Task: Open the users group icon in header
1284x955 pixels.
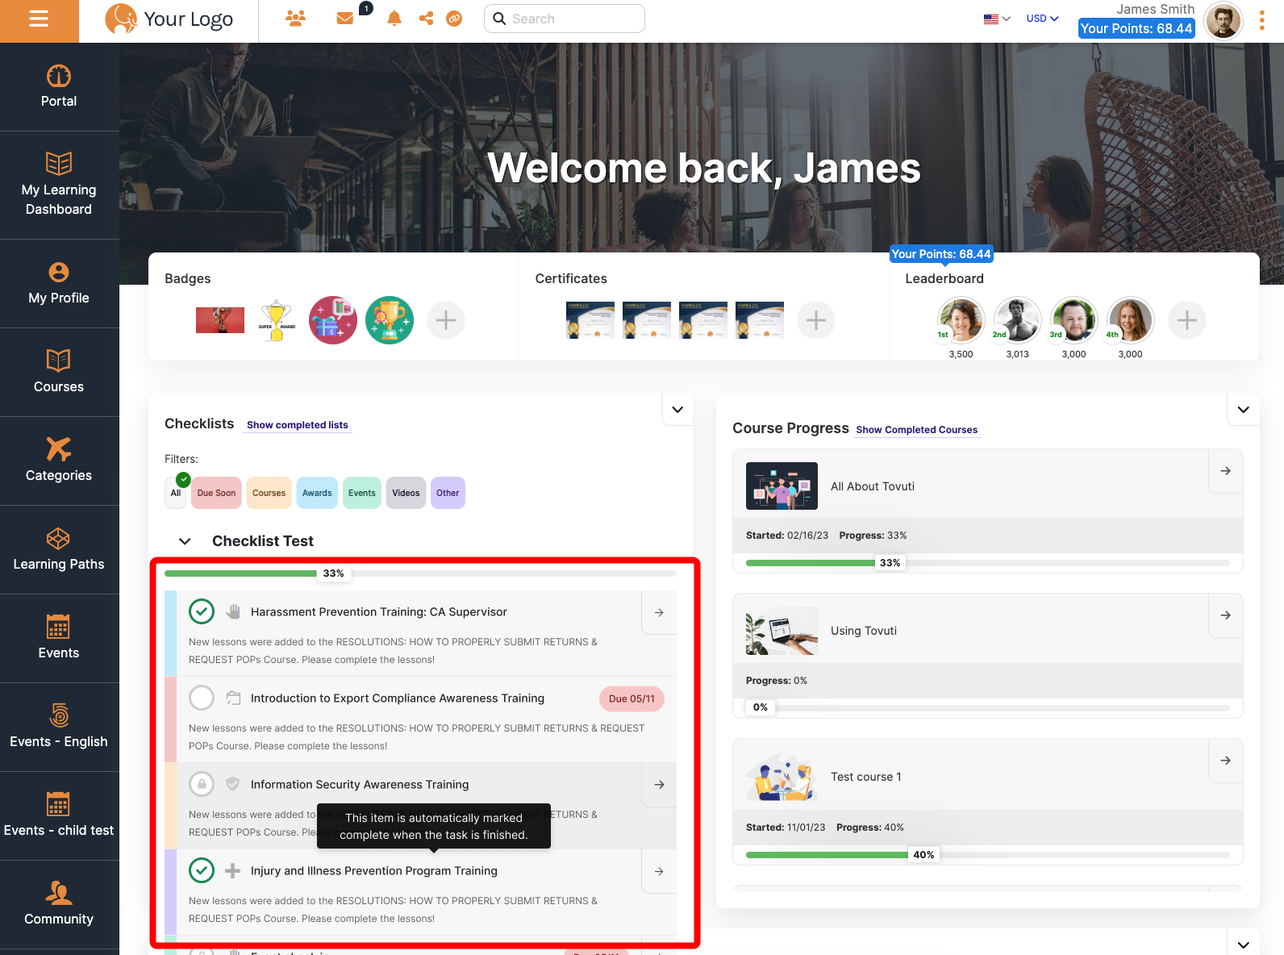Action: (x=295, y=19)
